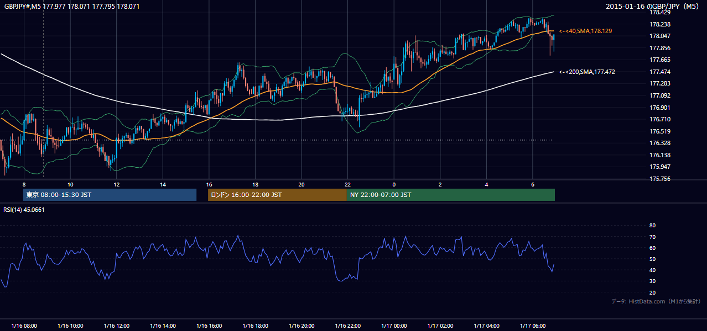Click the 1/16 10:00 time label
Viewport: 707px width, 331px height.
pyautogui.click(x=70, y=325)
